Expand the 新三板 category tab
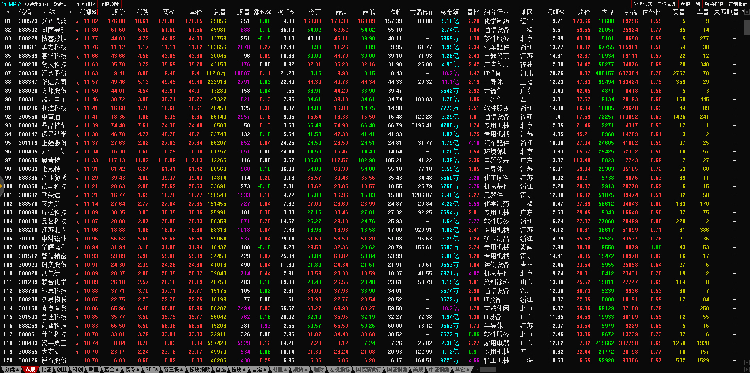Viewport: 750px width, 373px height. pyautogui.click(x=173, y=369)
